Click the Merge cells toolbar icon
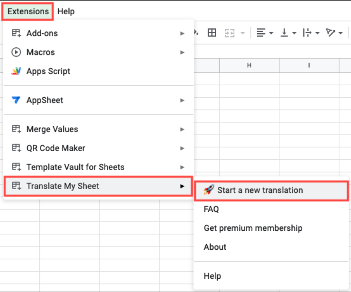Viewport: 351px width, 292px height. coord(230,33)
